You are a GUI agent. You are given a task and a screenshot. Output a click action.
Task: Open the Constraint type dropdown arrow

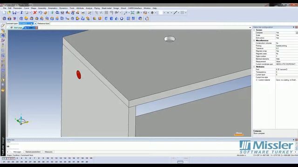(35, 24)
